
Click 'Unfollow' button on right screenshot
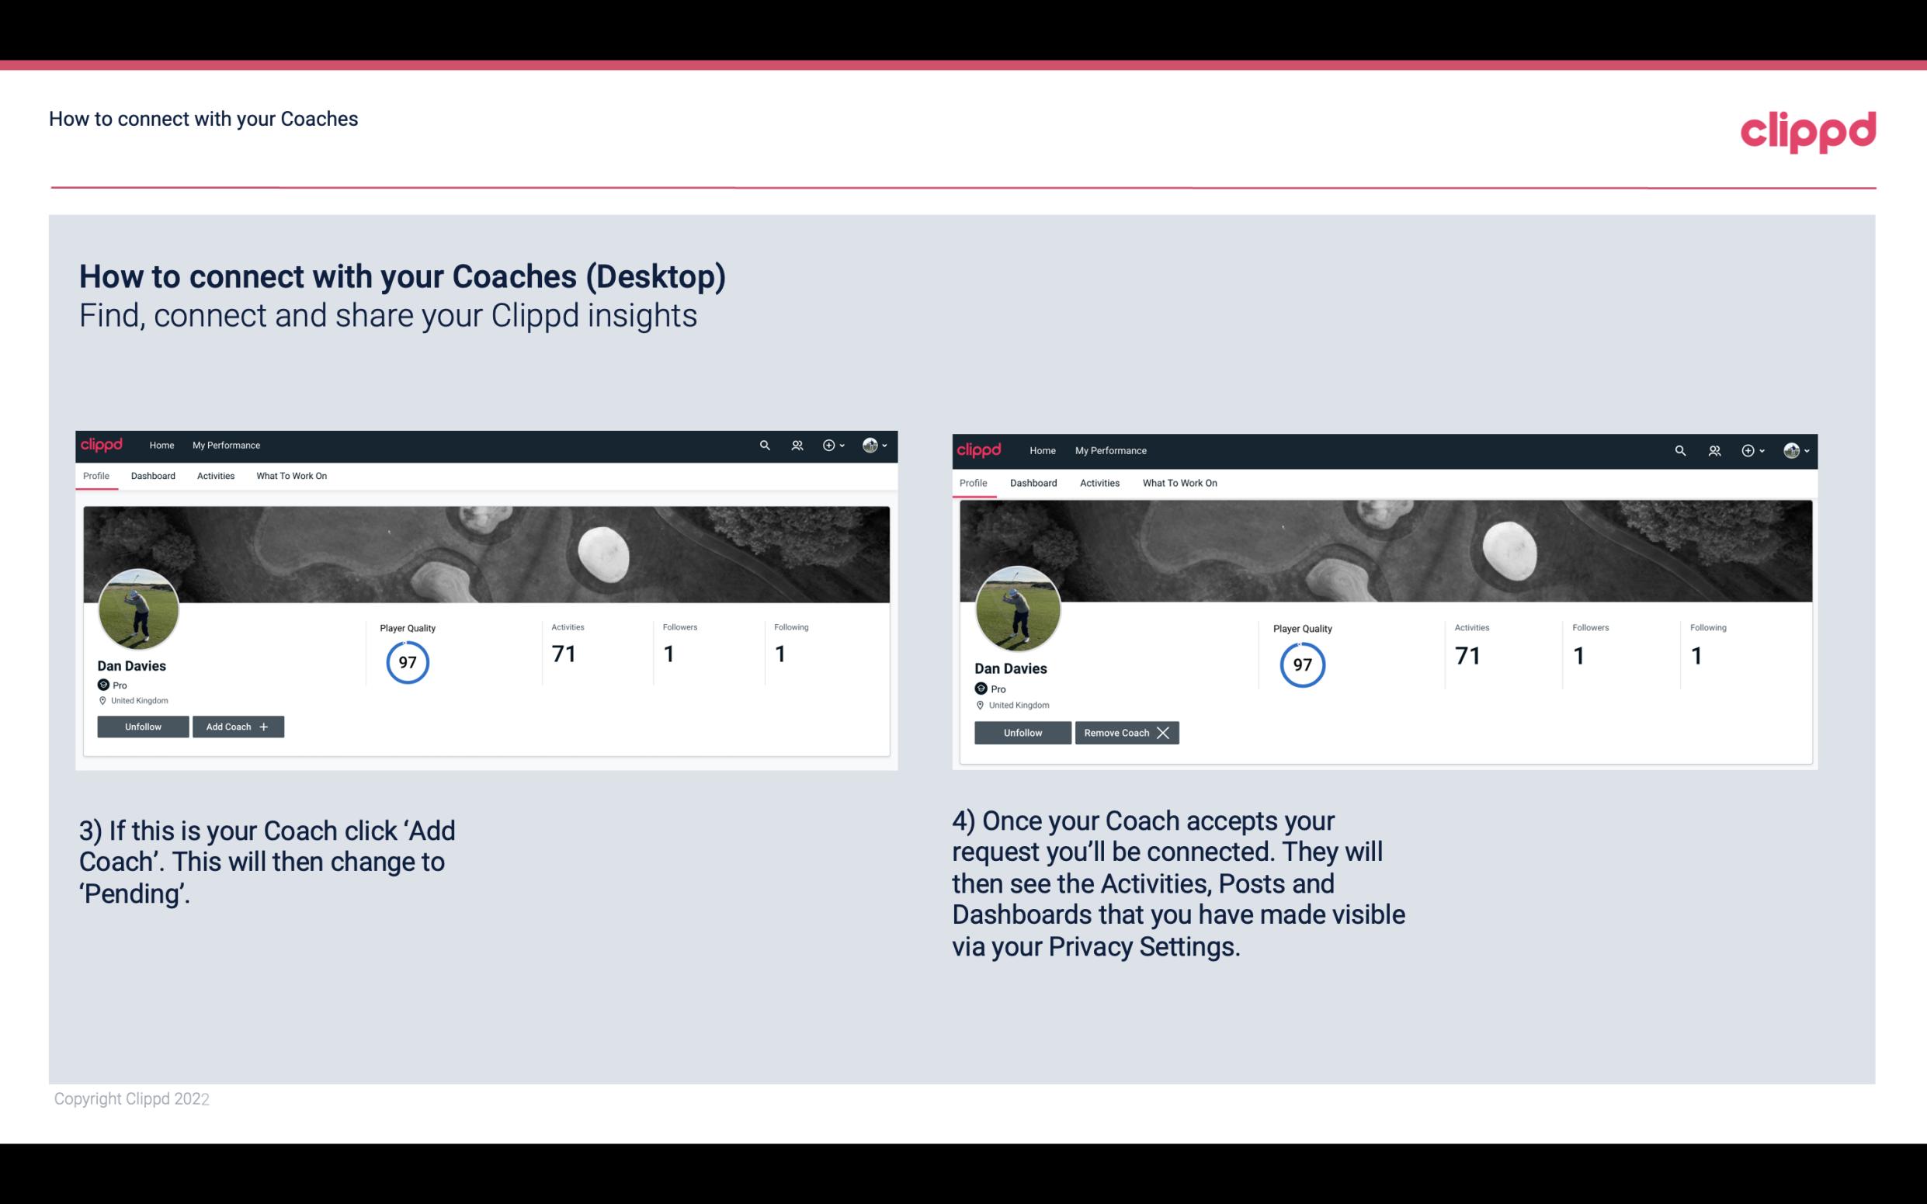(1021, 731)
